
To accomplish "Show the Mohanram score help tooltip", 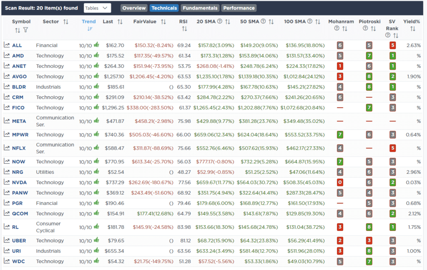I will (x=337, y=28).
